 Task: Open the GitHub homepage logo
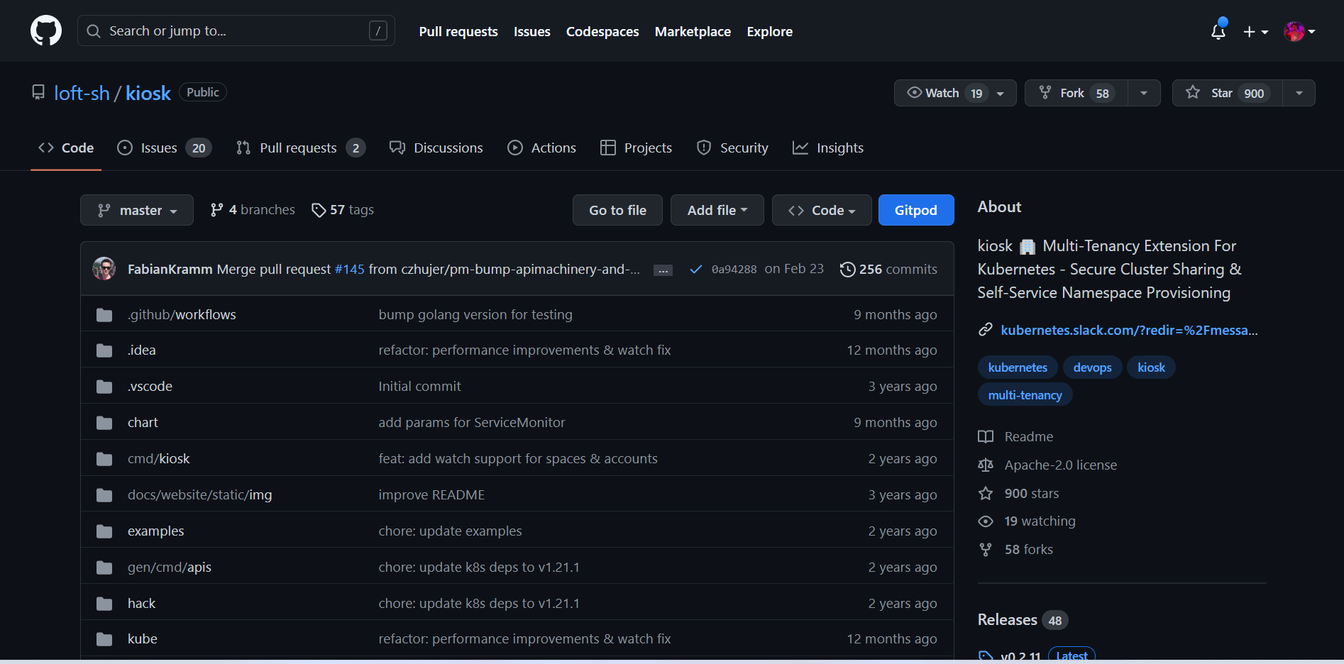(46, 31)
